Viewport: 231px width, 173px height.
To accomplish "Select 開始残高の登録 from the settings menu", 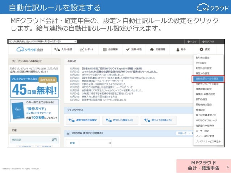I will (203, 105).
